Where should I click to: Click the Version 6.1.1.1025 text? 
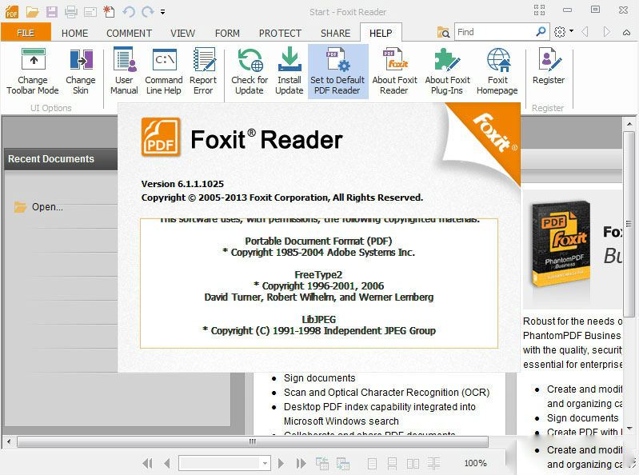(x=182, y=184)
